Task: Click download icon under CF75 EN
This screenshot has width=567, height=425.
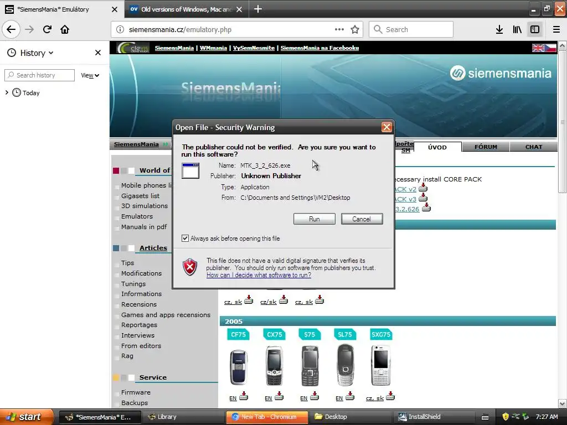Action: tap(244, 396)
